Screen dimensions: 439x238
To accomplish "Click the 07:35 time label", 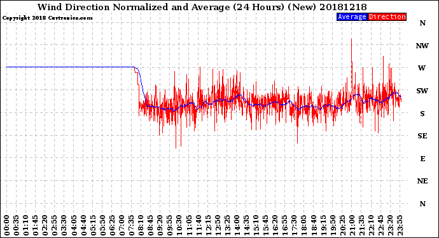I will (132, 225).
